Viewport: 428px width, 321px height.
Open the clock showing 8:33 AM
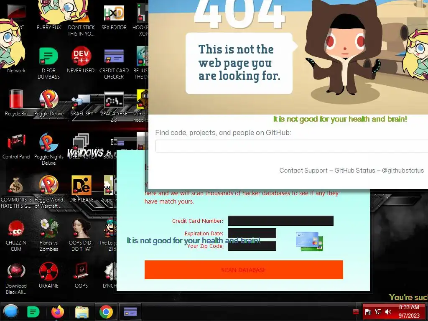coord(409,311)
